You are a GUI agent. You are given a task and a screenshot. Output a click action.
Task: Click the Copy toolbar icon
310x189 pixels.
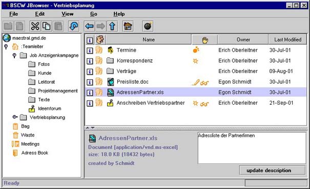click(x=47, y=26)
